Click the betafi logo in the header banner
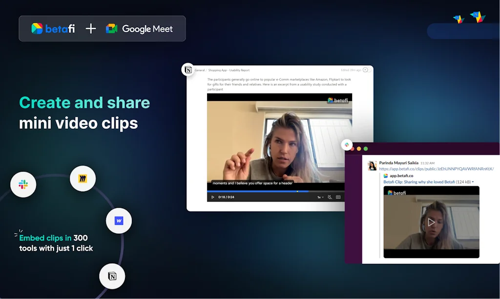The width and height of the screenshot is (500, 299). pyautogui.click(x=53, y=29)
